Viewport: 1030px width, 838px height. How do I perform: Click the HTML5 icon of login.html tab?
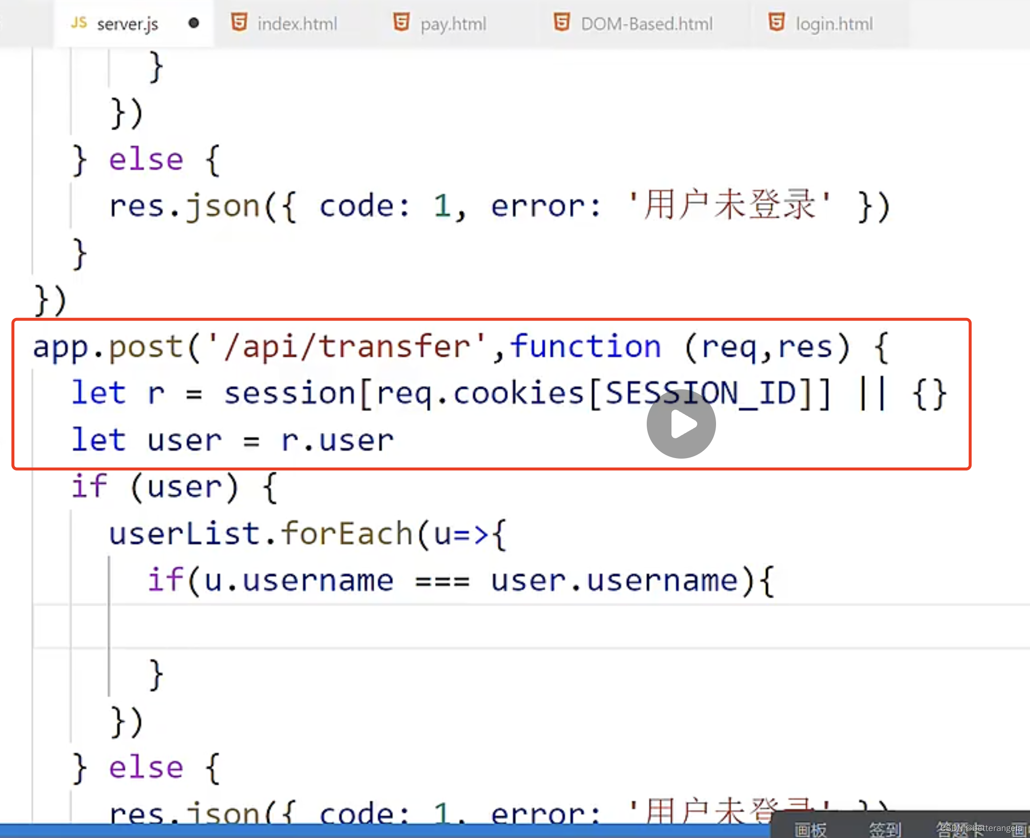pyautogui.click(x=776, y=23)
